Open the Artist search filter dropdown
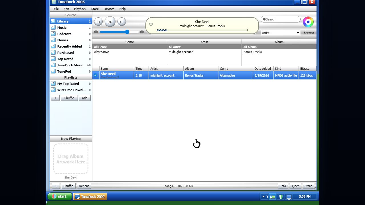This screenshot has width=365, height=205. (280, 33)
